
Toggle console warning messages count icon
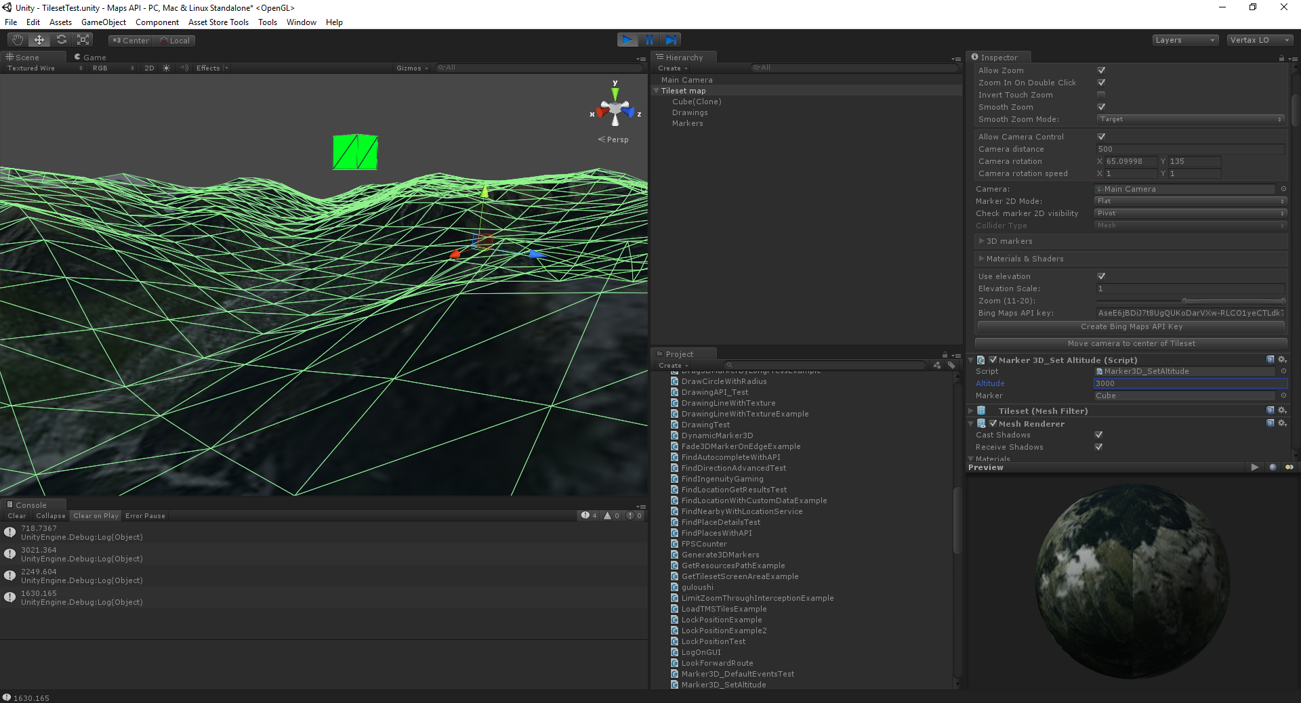[612, 516]
